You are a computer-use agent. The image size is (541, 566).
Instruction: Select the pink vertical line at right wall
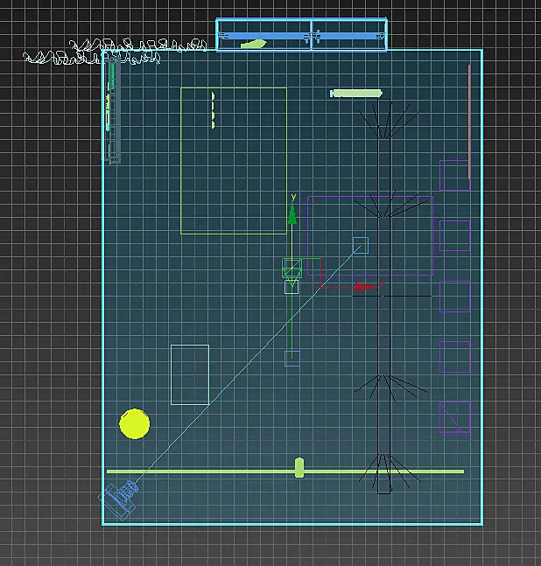click(469, 122)
